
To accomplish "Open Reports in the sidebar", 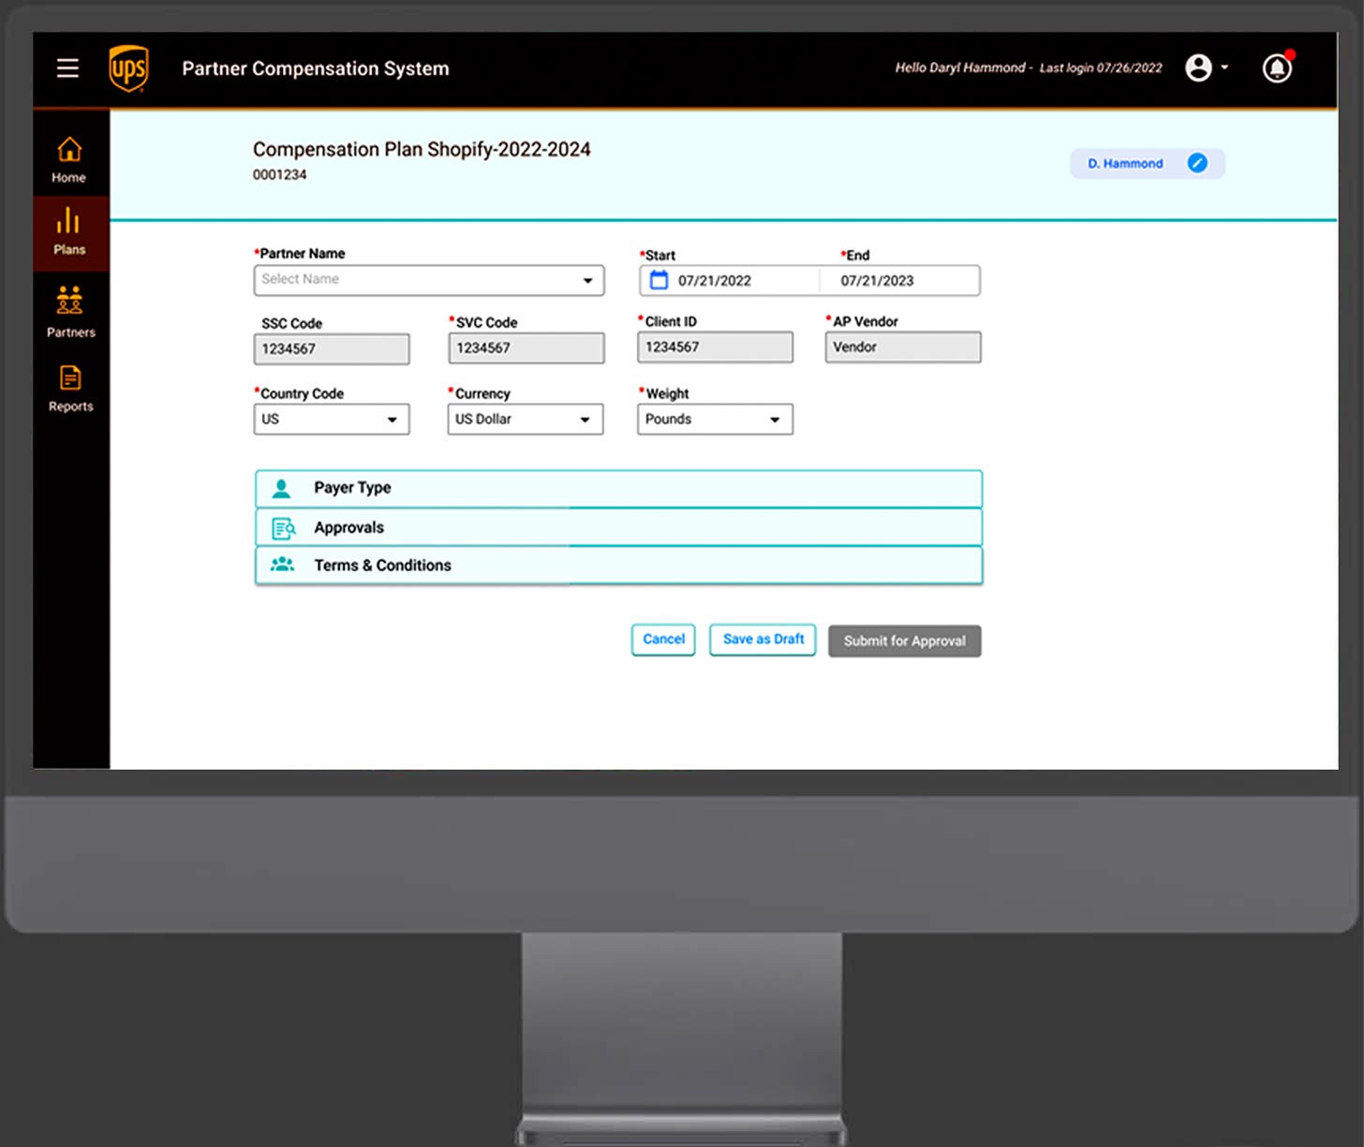I will 70,389.
